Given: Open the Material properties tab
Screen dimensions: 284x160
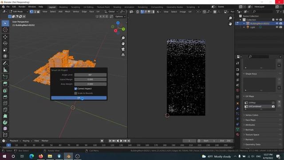Looking at the screenshot, I should (x=238, y=134).
